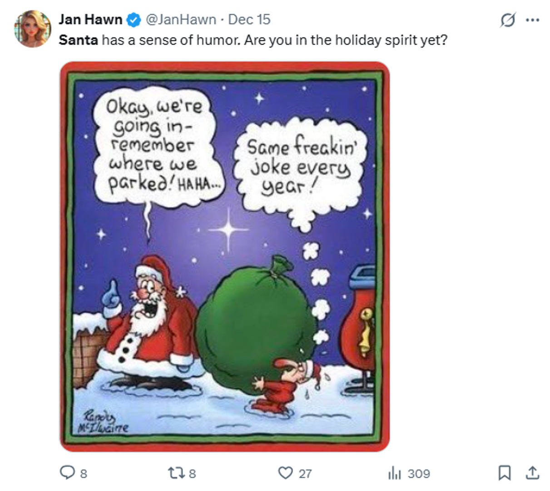Bookmark this post
550x491 pixels.
[504, 473]
